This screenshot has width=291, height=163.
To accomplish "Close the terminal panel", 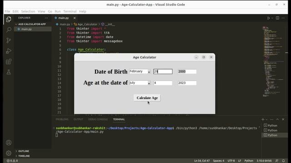I will [283, 120].
